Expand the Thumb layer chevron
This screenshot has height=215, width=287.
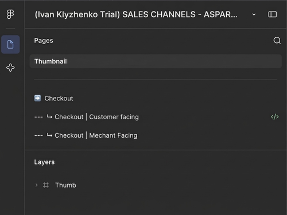(36, 185)
